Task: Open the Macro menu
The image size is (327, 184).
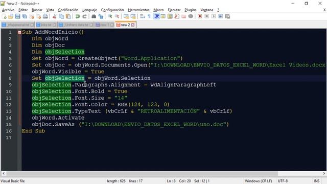Action: pyautogui.click(x=158, y=10)
